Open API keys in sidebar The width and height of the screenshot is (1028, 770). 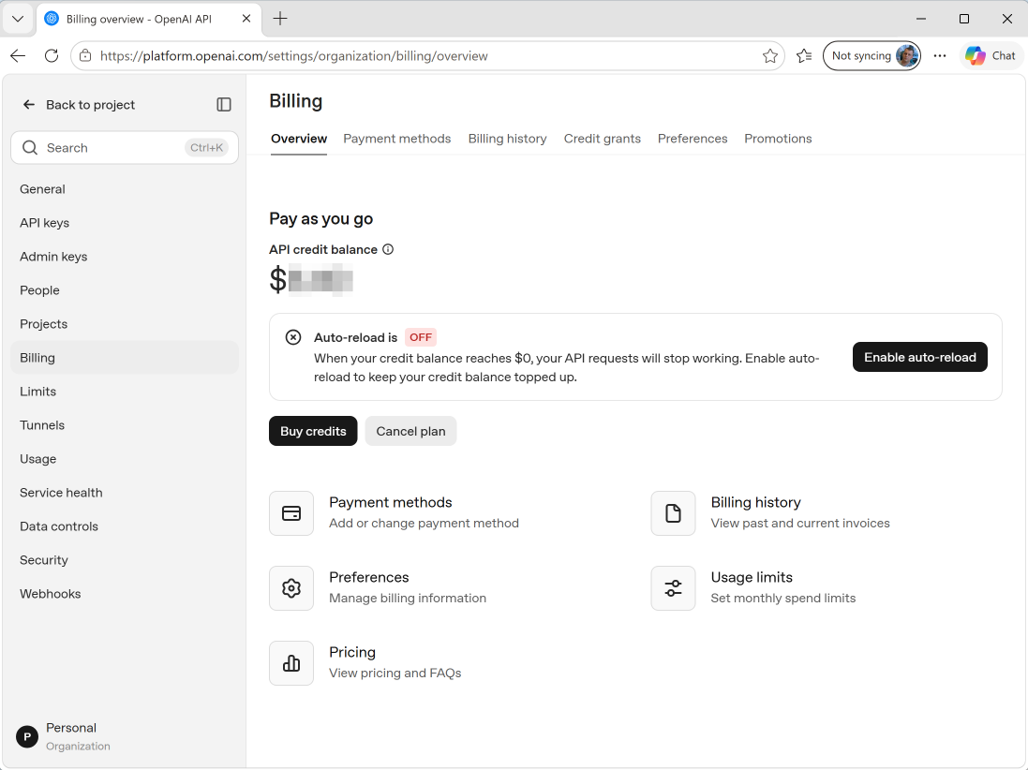pos(125,223)
